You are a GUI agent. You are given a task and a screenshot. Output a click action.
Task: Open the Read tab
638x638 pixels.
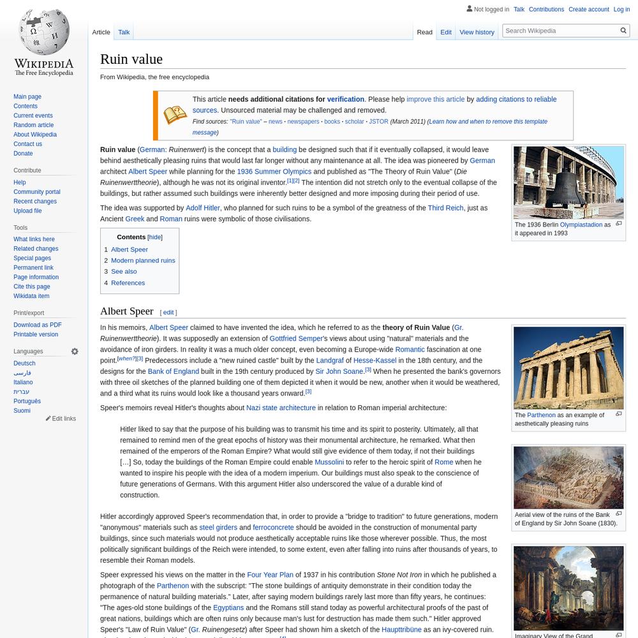(424, 32)
